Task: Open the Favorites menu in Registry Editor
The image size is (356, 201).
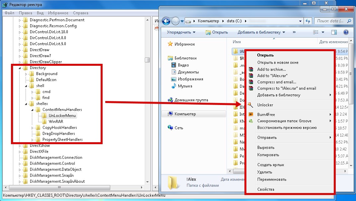Action: pyautogui.click(x=58, y=13)
